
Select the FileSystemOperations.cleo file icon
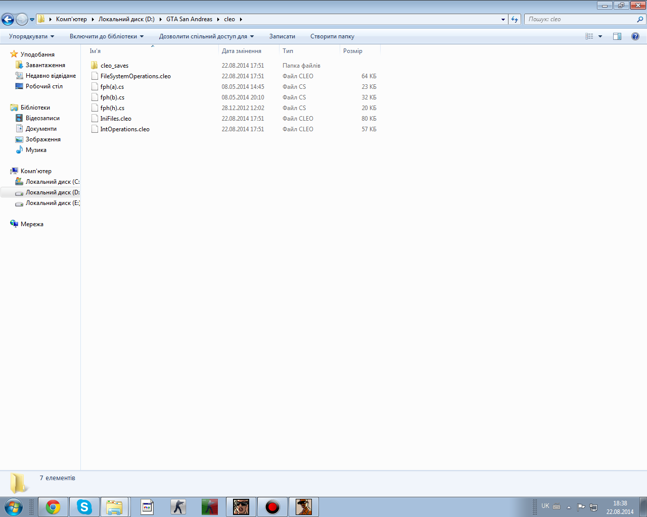94,76
